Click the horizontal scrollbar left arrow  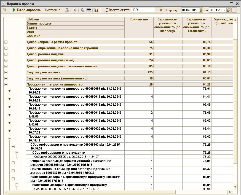click(6, 192)
